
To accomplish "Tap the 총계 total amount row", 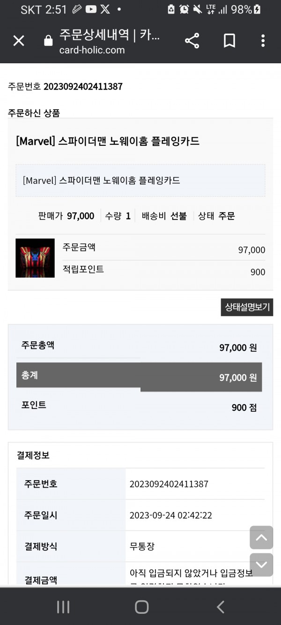I will (139, 377).
